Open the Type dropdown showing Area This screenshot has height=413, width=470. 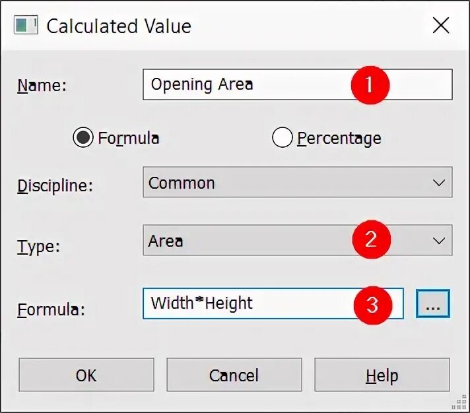click(x=298, y=240)
